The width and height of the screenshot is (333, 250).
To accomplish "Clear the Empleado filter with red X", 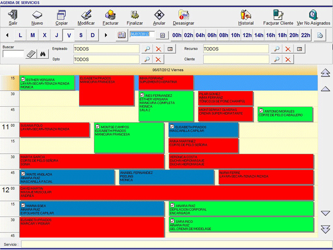I will (x=158, y=49).
